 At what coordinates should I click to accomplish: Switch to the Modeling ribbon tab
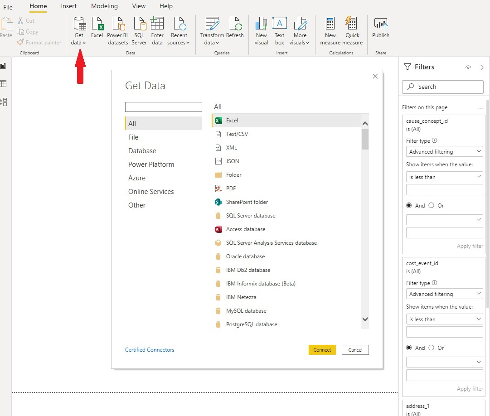[104, 6]
